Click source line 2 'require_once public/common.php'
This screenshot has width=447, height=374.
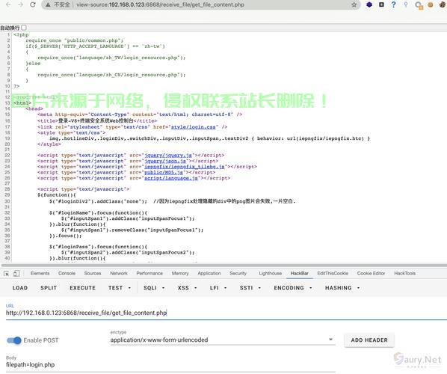74,40
